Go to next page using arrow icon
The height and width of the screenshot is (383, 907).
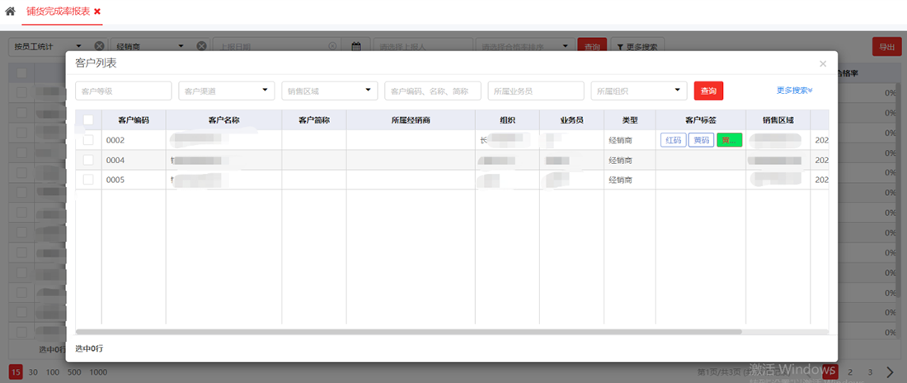[890, 372]
